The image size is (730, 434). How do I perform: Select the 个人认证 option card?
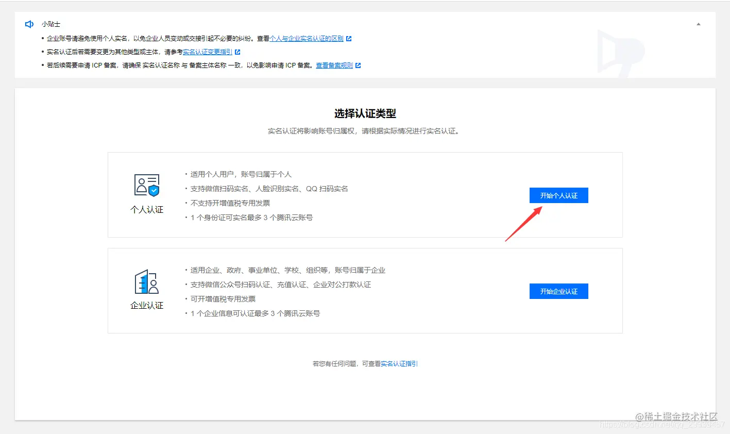(x=365, y=195)
